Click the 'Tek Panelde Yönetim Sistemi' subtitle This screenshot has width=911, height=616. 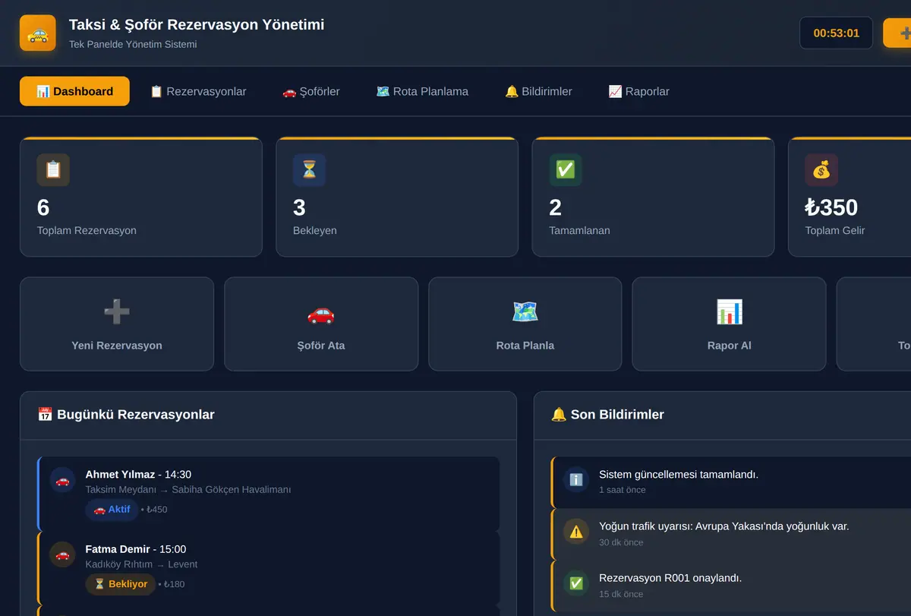(x=133, y=44)
